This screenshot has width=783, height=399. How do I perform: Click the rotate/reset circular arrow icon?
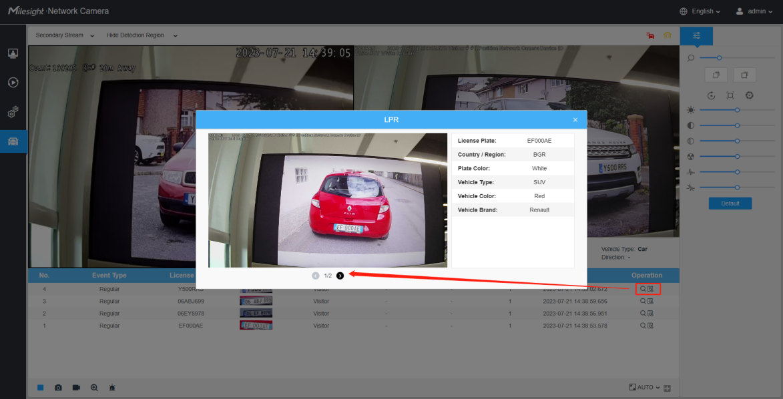712,95
